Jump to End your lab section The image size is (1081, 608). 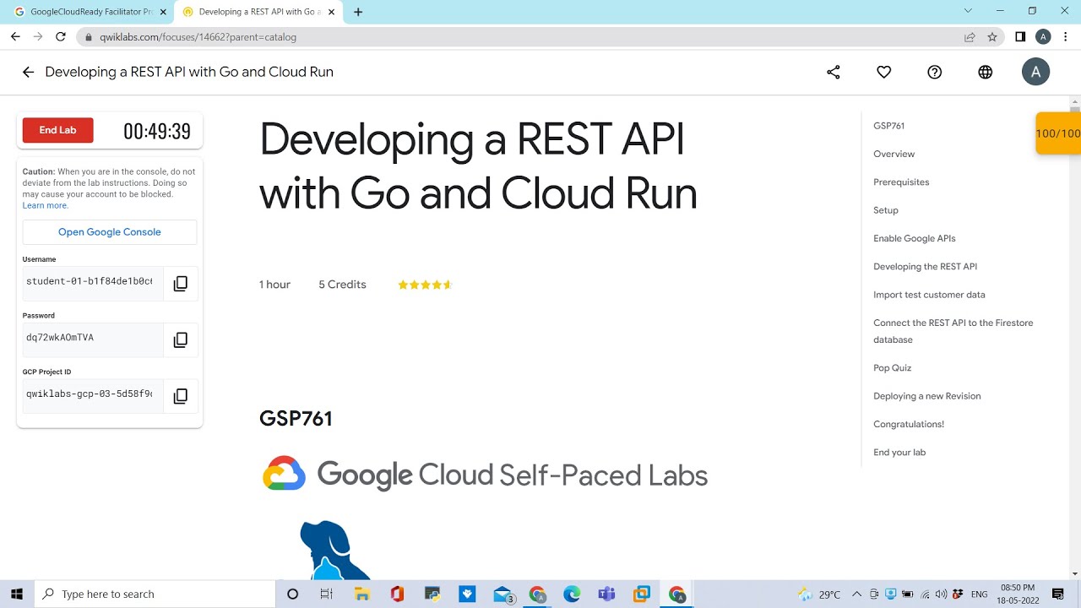(x=899, y=453)
